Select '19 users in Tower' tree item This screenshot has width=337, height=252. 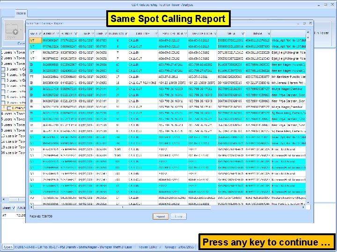[13, 147]
